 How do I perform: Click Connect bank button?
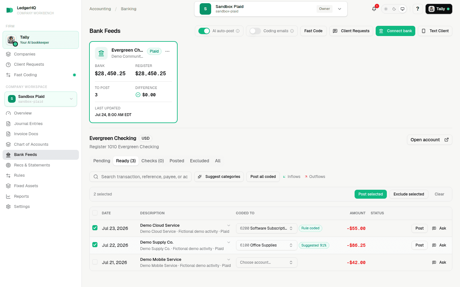pos(395,31)
